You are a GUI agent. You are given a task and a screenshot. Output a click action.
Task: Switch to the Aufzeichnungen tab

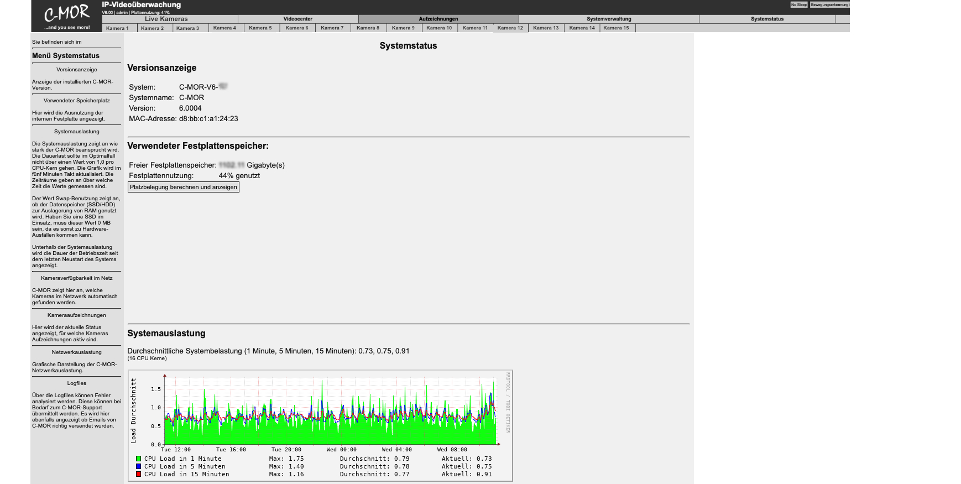tap(438, 19)
